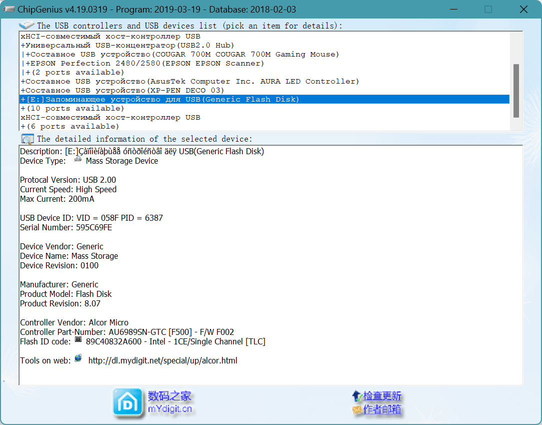This screenshot has height=425, width=542.
Task: Click the Product Model: Flash Disk line
Action: click(x=65, y=294)
